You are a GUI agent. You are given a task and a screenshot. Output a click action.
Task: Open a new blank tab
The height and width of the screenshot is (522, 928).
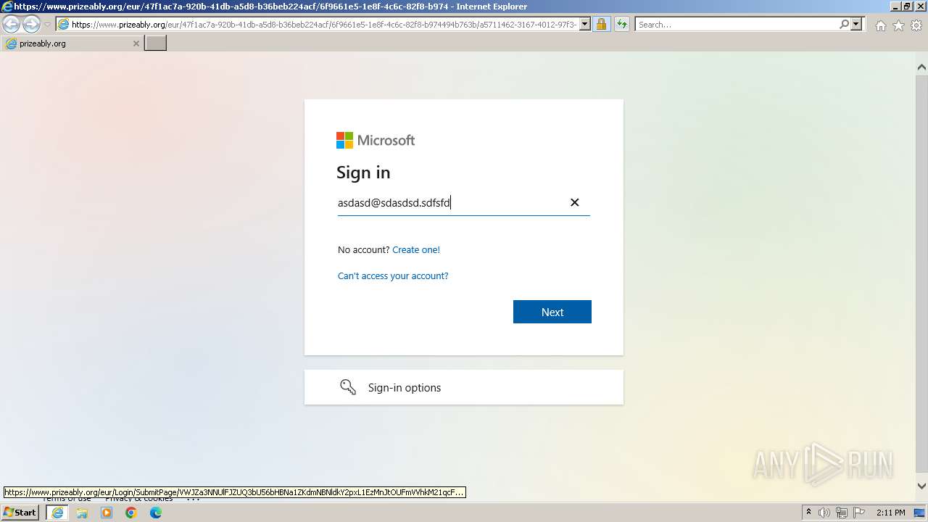tap(155, 43)
